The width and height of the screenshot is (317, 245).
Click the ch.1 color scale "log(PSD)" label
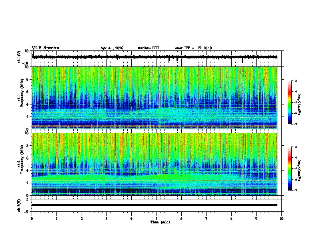299,104
